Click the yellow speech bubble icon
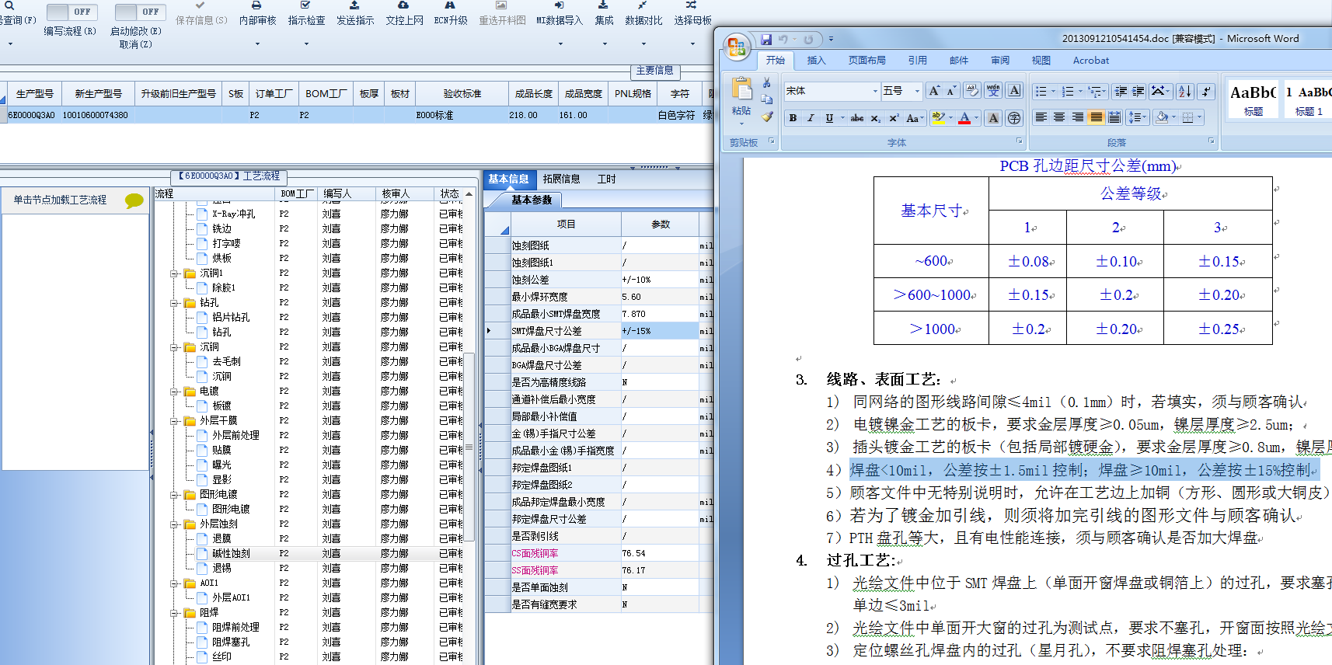The height and width of the screenshot is (665, 1332). coord(134,200)
